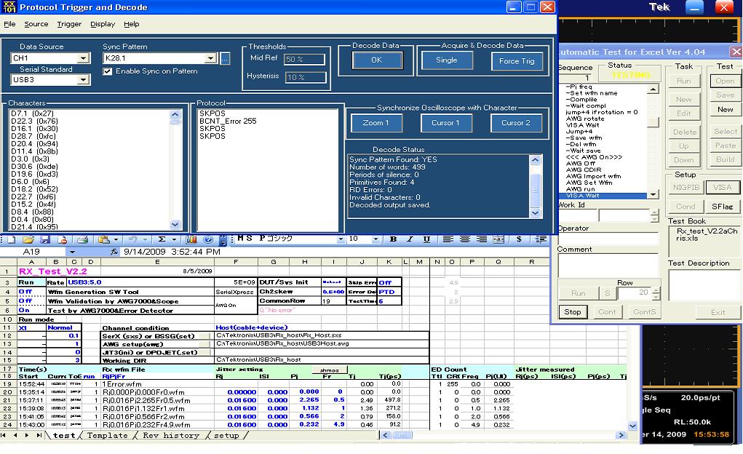Open the Trigger menu

[x=69, y=24]
